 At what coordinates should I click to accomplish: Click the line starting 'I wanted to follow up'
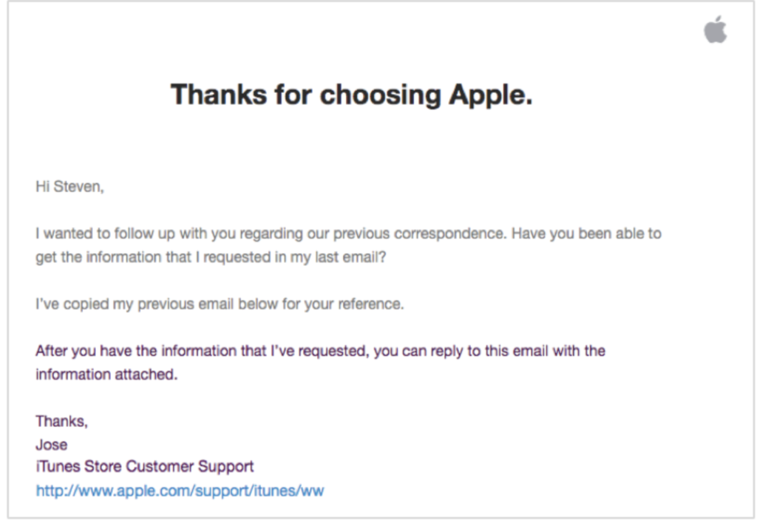[348, 234]
